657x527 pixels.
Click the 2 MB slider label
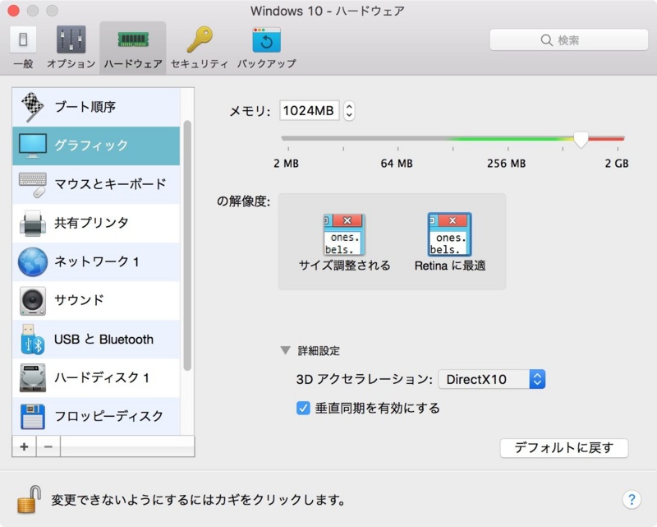tap(286, 164)
